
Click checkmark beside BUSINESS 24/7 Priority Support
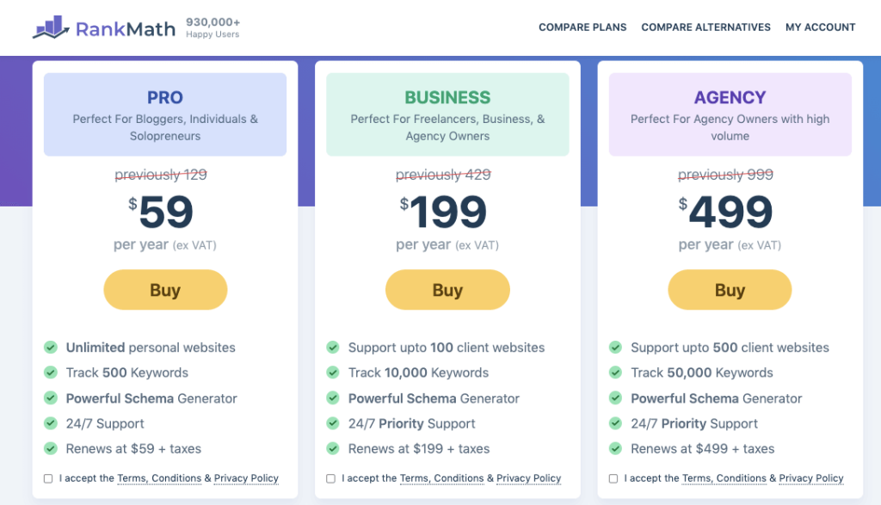click(x=333, y=423)
